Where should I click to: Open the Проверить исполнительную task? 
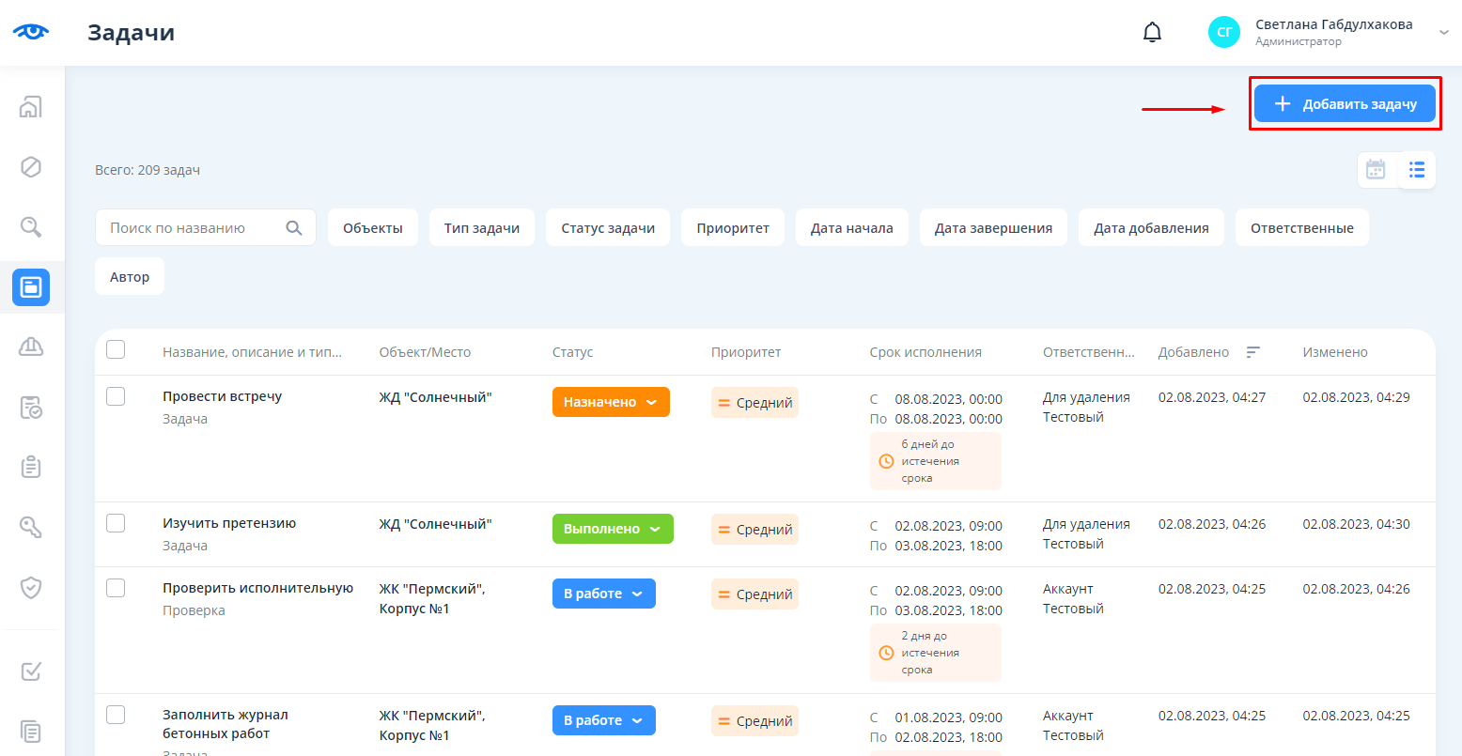[x=257, y=588]
